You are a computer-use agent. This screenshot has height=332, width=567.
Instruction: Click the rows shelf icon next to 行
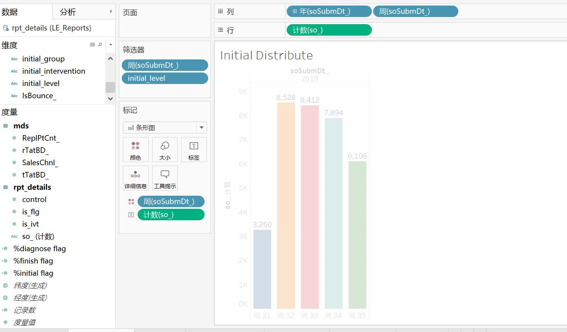(220, 30)
